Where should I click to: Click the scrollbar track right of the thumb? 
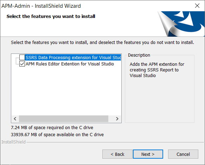[111, 119]
